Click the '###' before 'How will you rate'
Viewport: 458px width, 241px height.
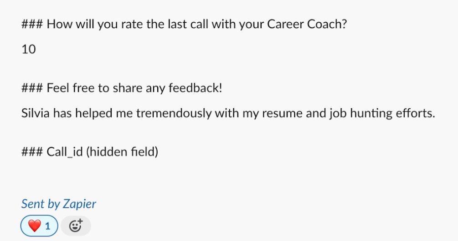(x=32, y=24)
